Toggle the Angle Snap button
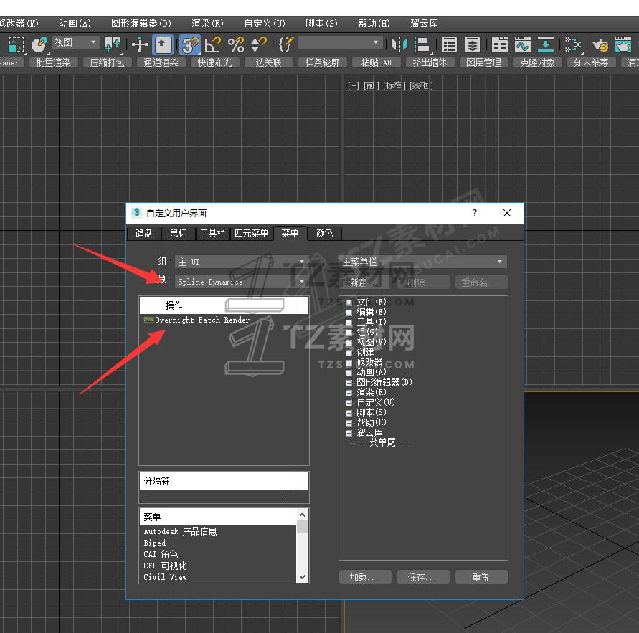This screenshot has width=639, height=633. click(x=212, y=44)
